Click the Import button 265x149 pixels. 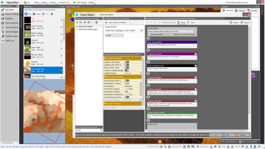click(234, 23)
